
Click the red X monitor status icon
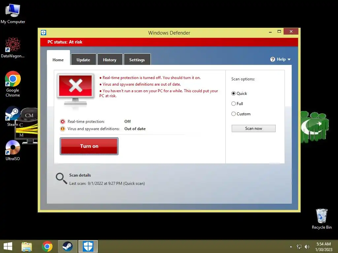pyautogui.click(x=76, y=90)
